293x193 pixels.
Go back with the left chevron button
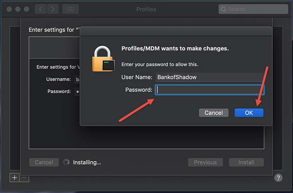tap(41, 9)
